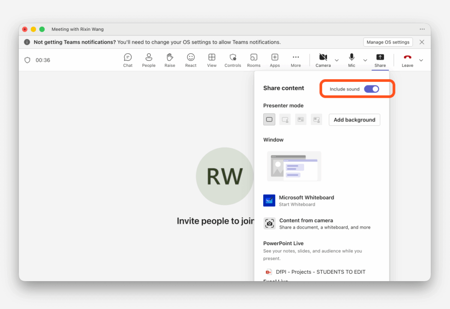450x309 pixels.
Task: Raise your hand
Action: point(170,60)
